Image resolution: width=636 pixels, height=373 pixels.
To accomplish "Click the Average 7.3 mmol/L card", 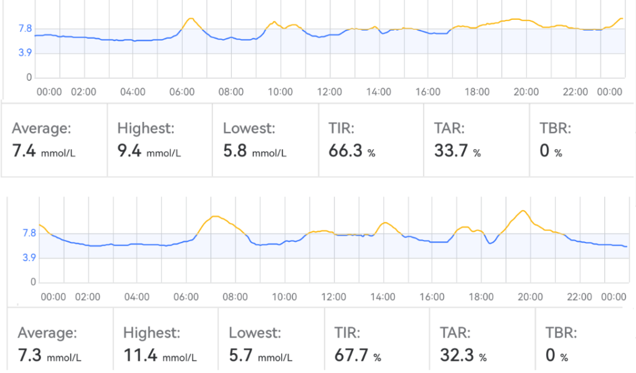I will (x=60, y=344).
